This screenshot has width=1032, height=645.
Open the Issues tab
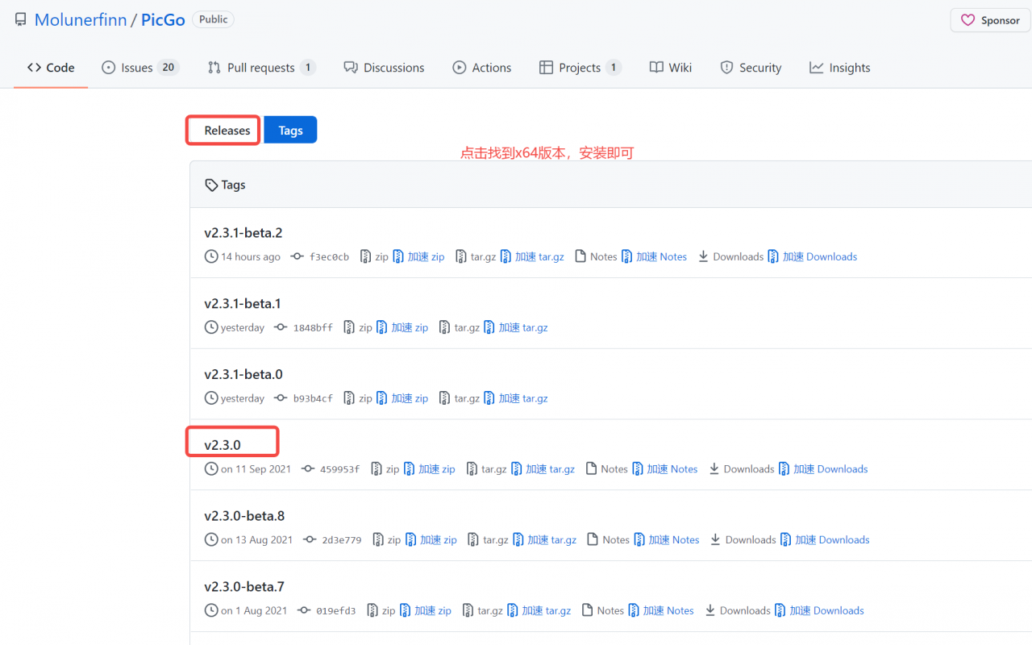point(140,68)
